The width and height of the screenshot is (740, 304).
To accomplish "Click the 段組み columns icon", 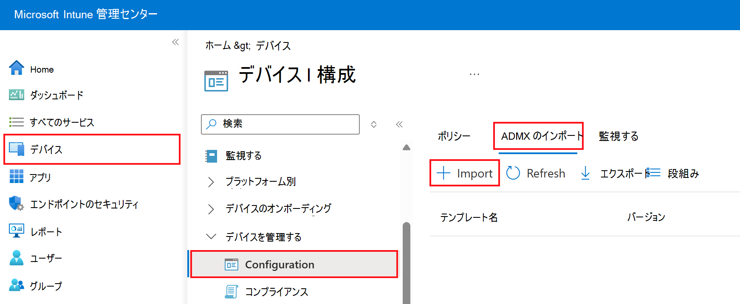I will (653, 173).
